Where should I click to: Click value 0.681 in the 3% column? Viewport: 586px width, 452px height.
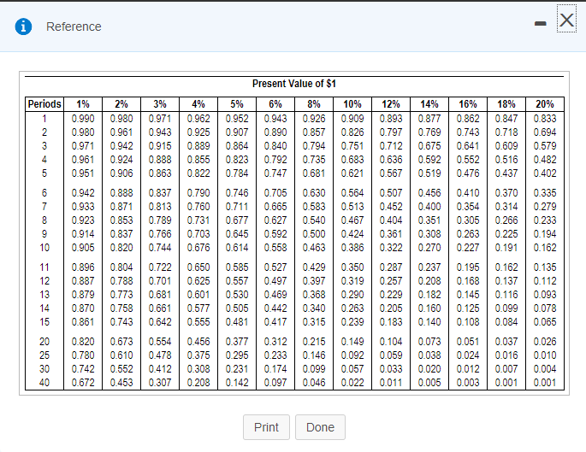(160, 295)
